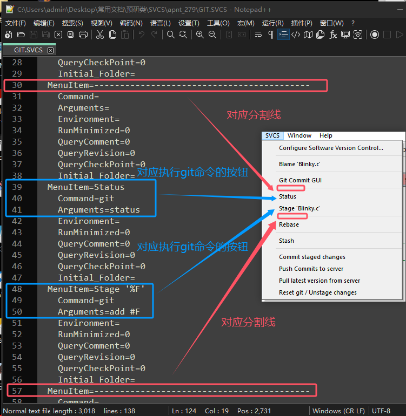This screenshot has height=416, width=406.
Task: Open the 文件(F) menu
Action: (15, 23)
